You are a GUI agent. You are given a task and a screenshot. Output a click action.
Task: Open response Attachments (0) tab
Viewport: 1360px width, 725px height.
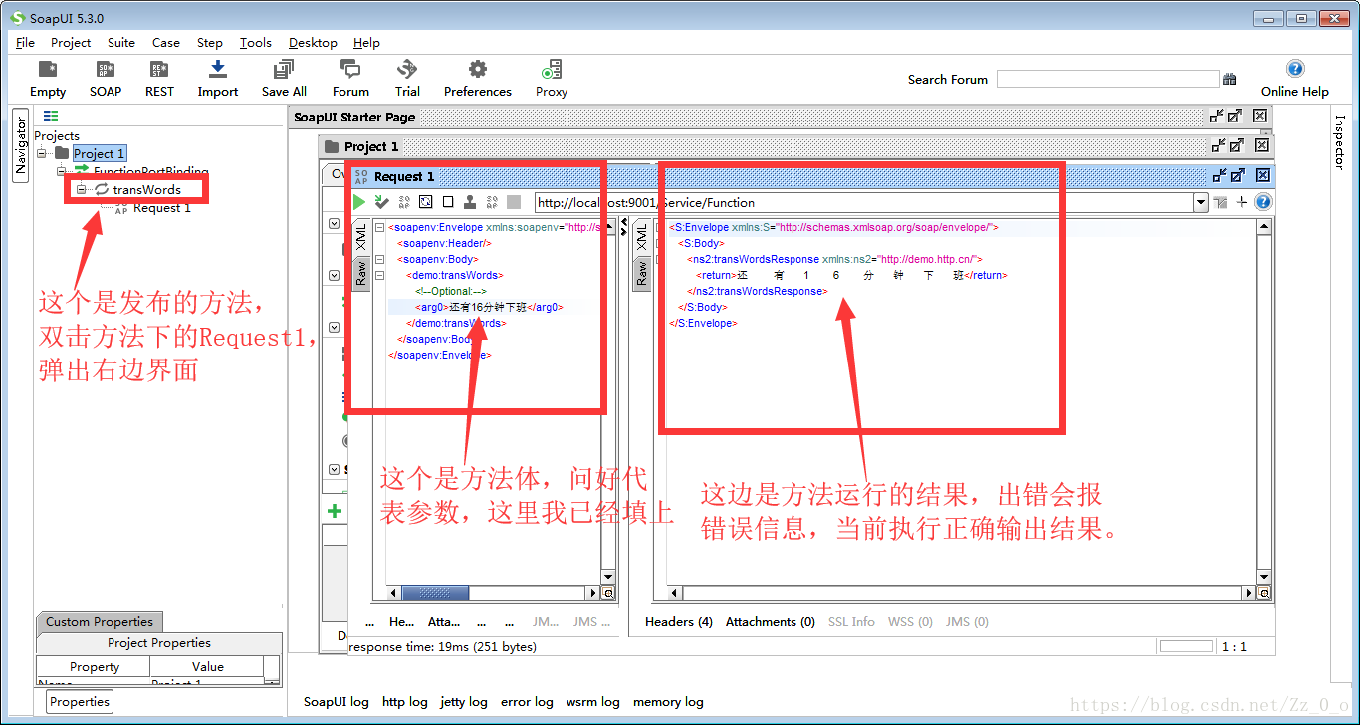[771, 621]
